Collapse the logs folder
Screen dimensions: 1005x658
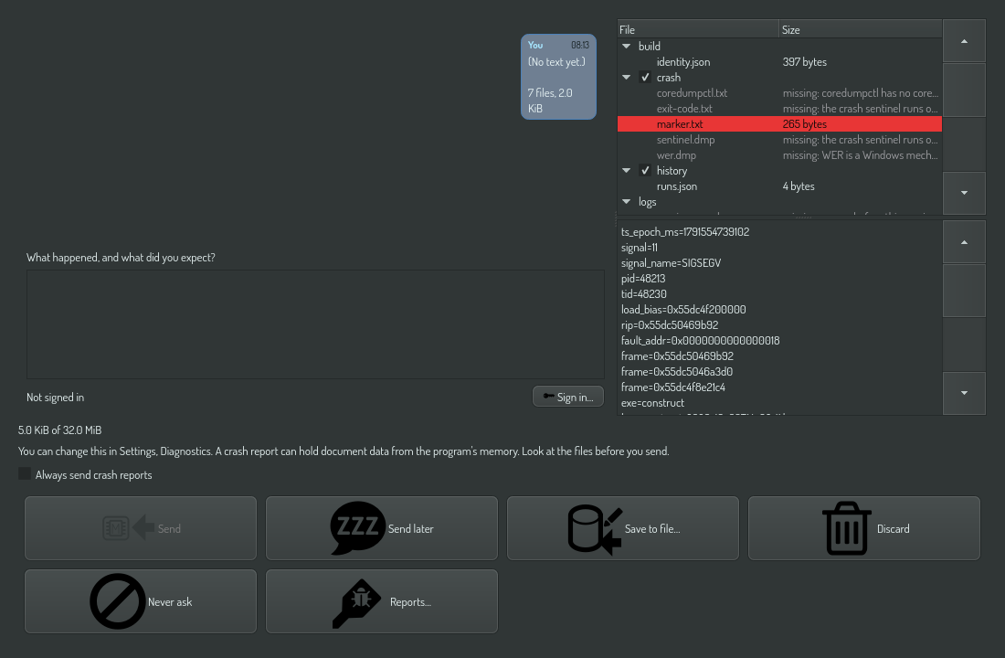tap(626, 201)
